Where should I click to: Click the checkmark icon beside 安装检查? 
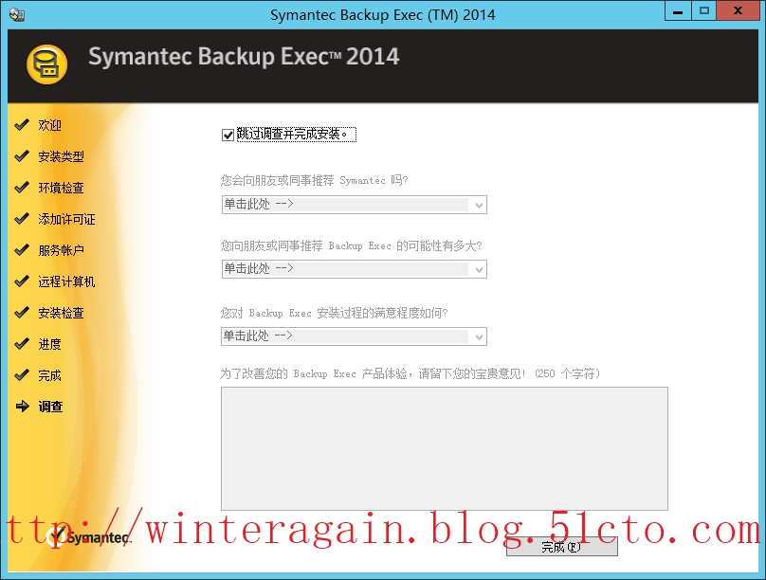pos(22,313)
